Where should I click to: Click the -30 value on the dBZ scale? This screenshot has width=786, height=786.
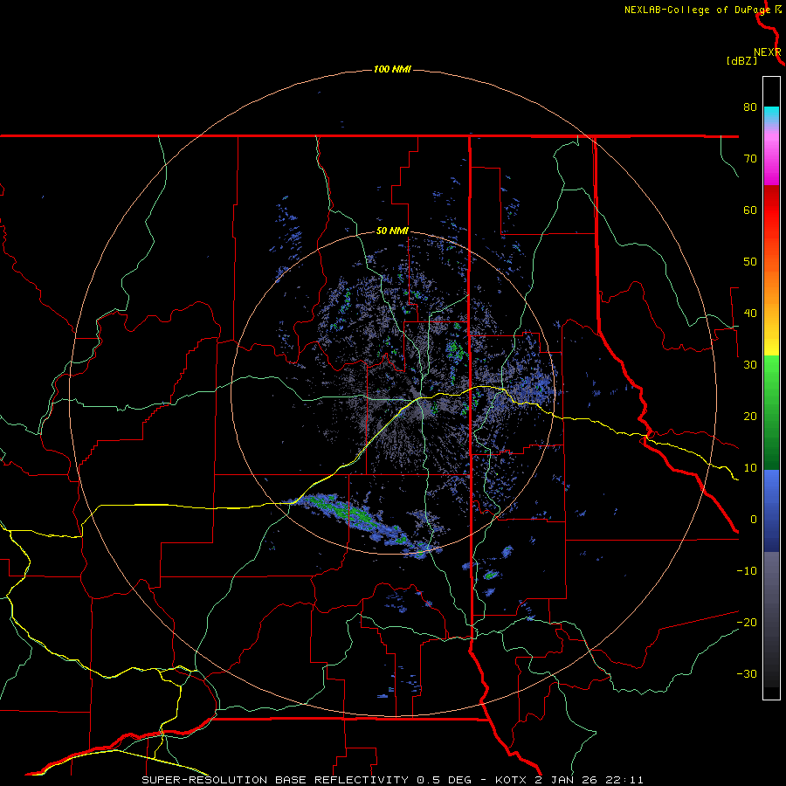747,673
